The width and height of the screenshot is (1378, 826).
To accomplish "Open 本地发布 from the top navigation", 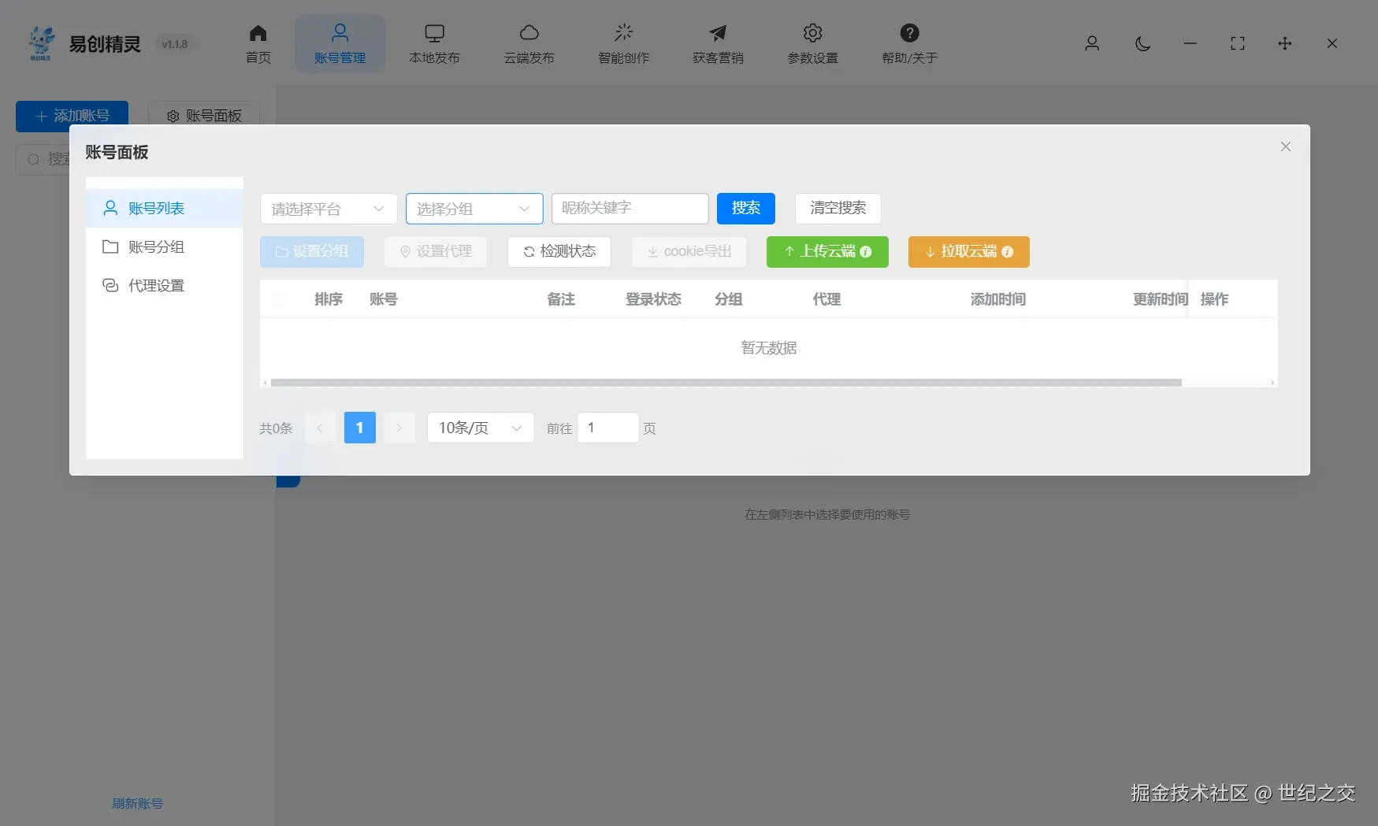I will [434, 43].
